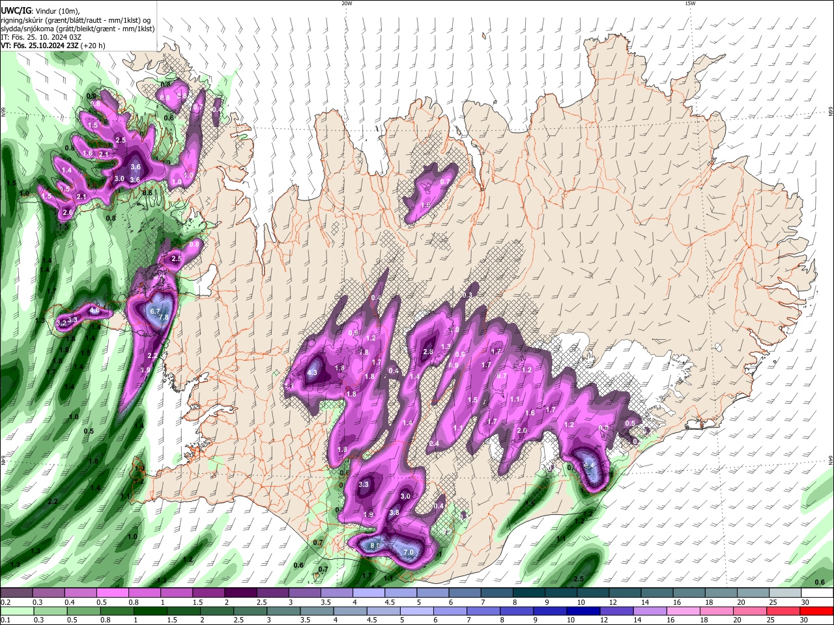Click the 'slydda/snjókoma (grátt/bleikt/grænt' description line
Image resolution: width=834 pixels, height=625 pixels.
tap(78, 29)
